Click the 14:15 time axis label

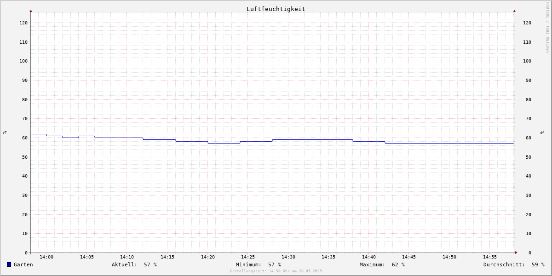click(167, 257)
